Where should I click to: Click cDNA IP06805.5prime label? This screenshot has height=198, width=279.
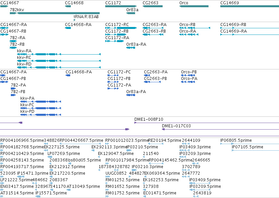(236, 140)
